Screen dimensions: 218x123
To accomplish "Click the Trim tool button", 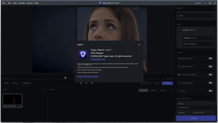I will tap(6, 83).
